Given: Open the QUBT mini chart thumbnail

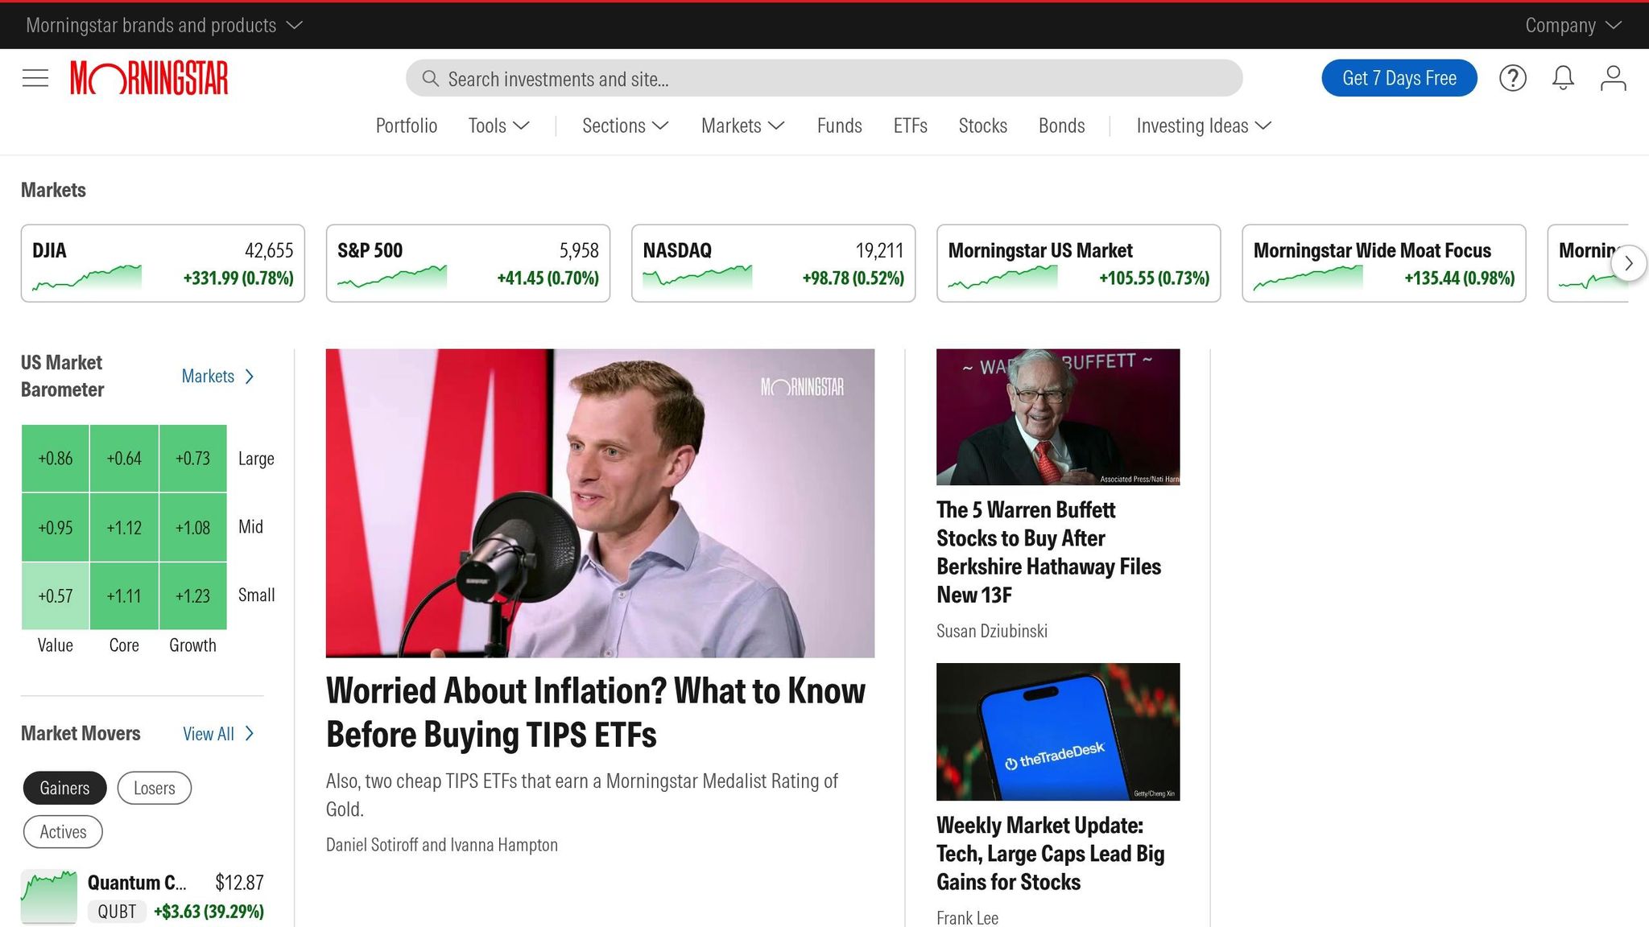Looking at the screenshot, I should point(49,896).
